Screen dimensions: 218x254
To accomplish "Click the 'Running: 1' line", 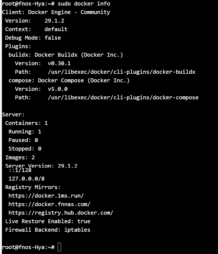I will click(25, 132).
